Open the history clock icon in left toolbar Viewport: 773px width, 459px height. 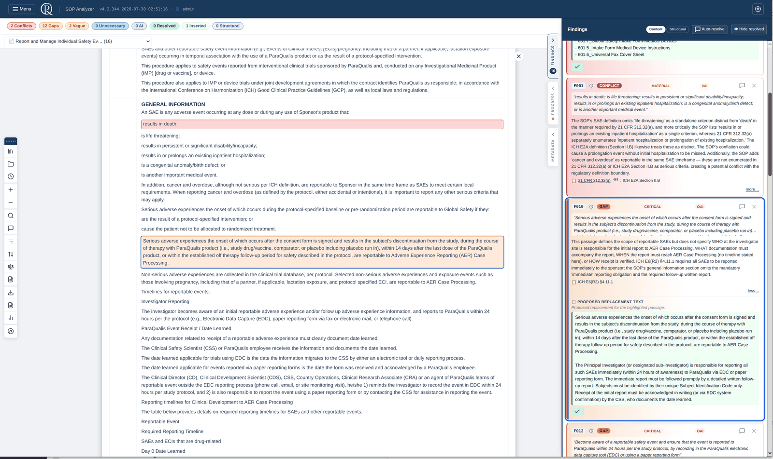point(11,176)
